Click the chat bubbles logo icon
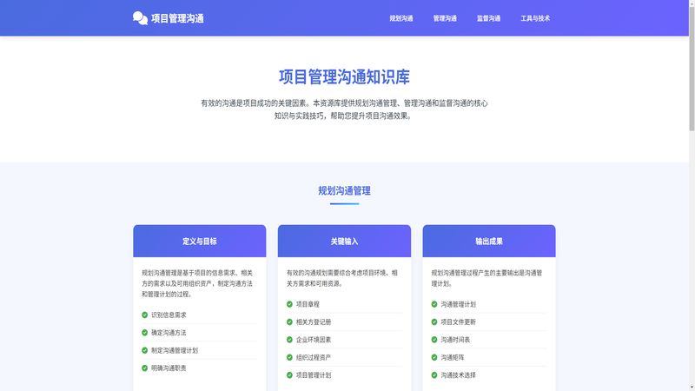Viewport: 695px width, 391px height. (x=140, y=18)
